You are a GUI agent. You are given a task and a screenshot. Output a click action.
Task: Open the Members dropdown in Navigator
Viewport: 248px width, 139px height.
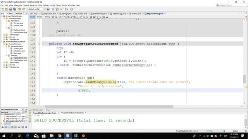click(x=8, y=112)
